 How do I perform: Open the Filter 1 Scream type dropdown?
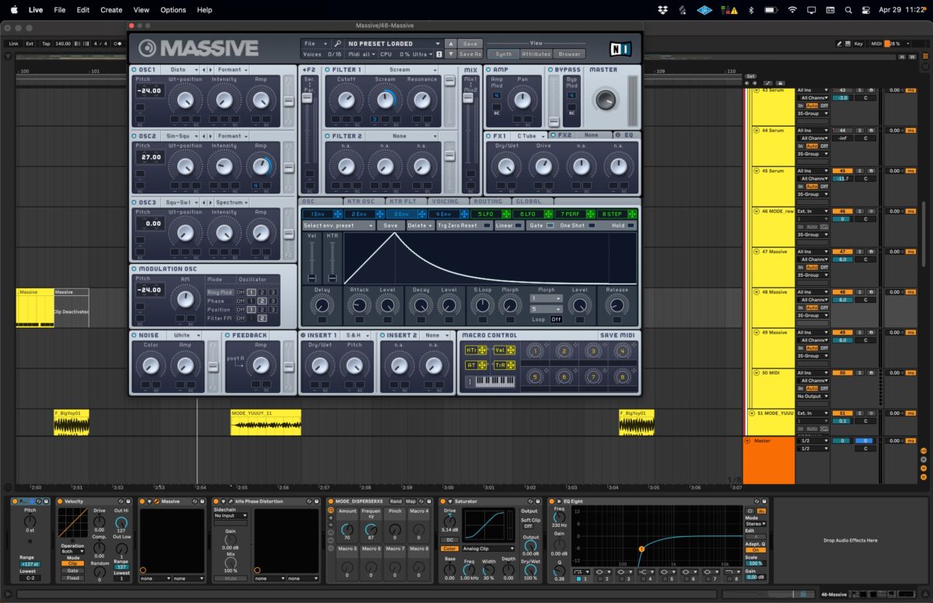point(403,70)
